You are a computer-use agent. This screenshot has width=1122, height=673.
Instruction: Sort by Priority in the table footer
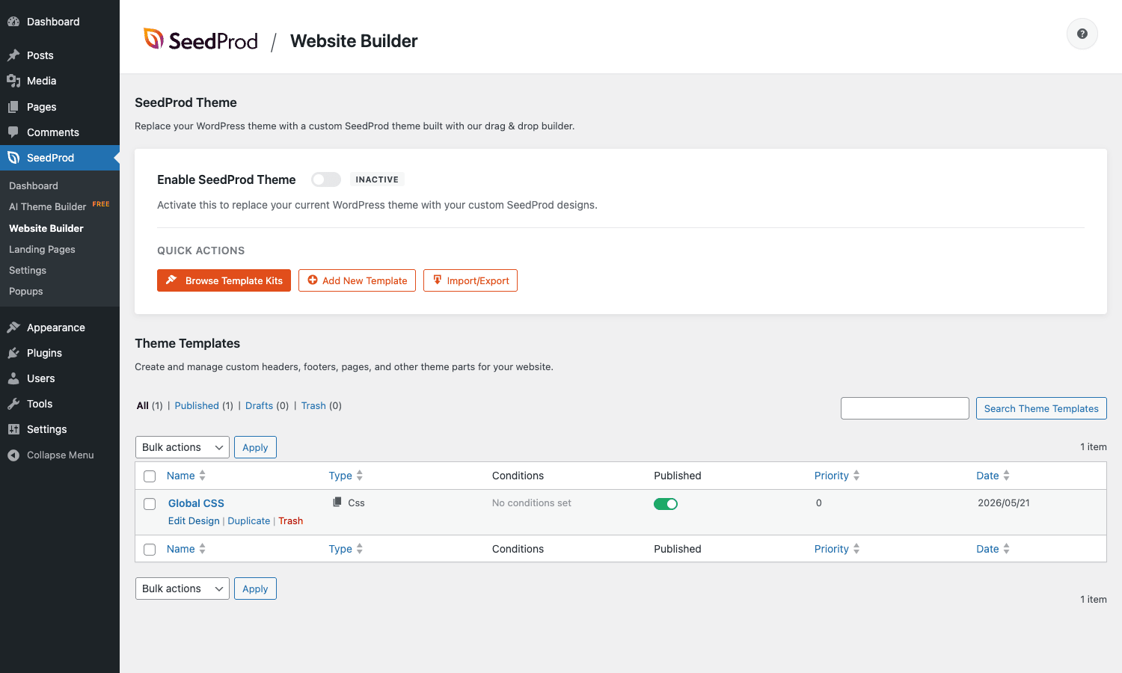click(837, 549)
